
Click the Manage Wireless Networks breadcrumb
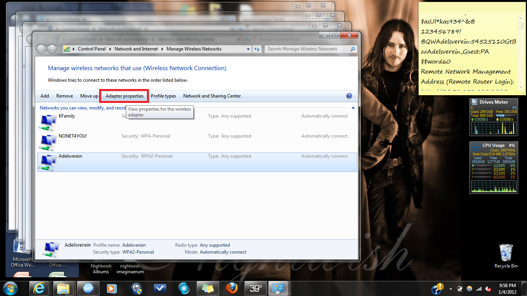pyautogui.click(x=194, y=49)
